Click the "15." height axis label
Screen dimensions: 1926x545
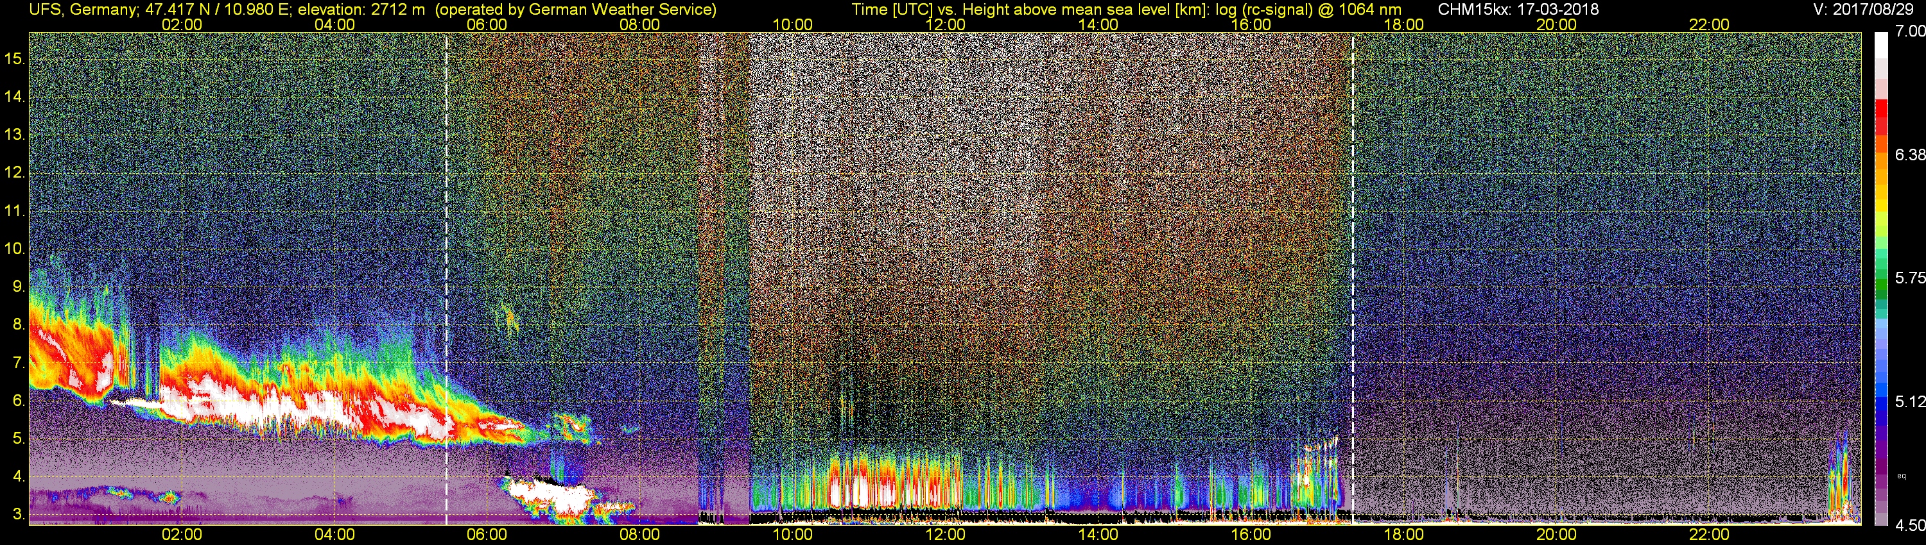point(15,58)
